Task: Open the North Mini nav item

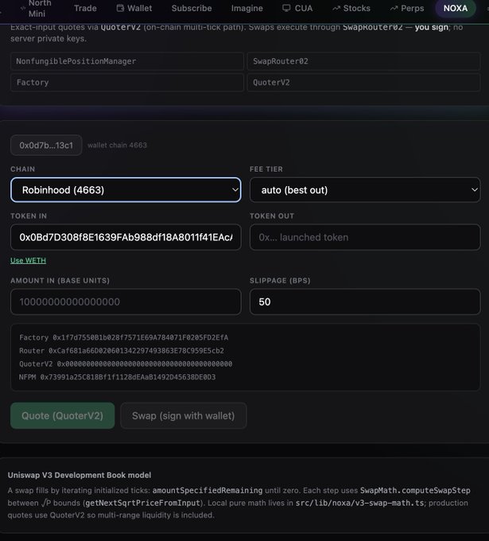Action: pos(37,8)
